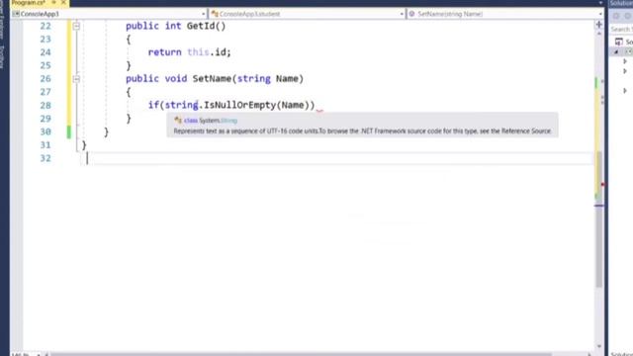Click the Solution Explorer back icon

616,16
